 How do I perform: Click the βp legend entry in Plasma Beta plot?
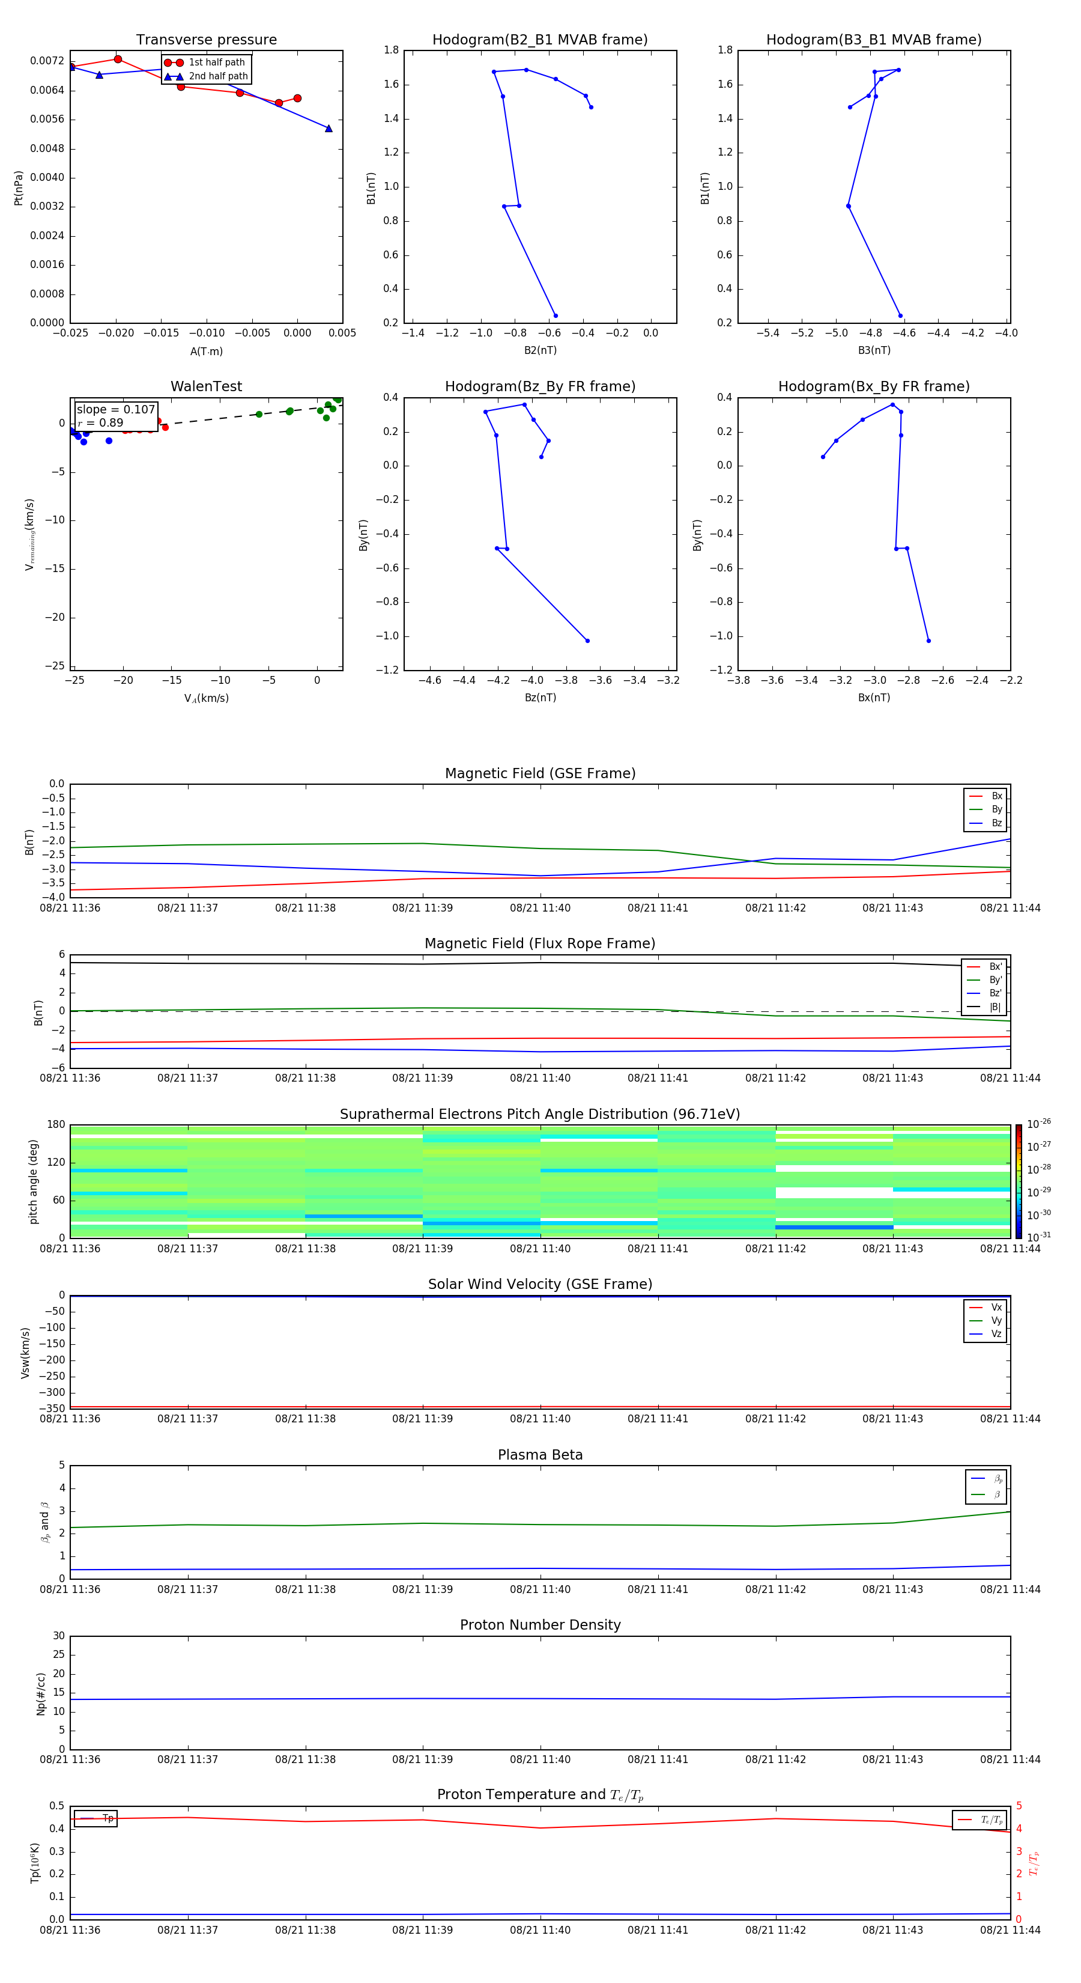(986, 1479)
